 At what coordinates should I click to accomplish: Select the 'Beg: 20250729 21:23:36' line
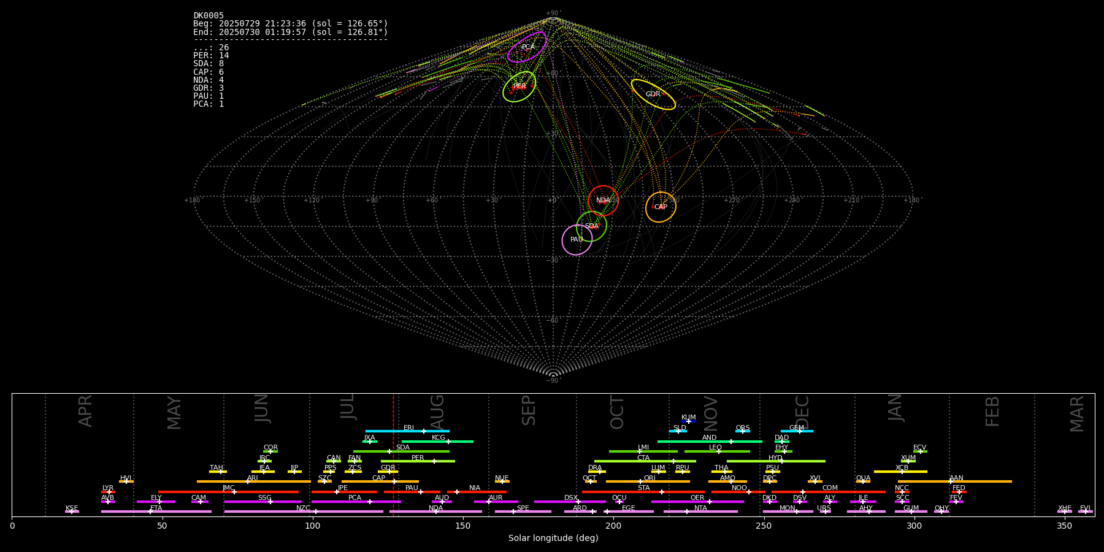point(291,24)
